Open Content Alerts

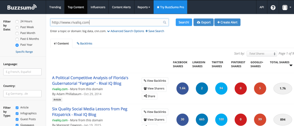(x=121, y=7)
